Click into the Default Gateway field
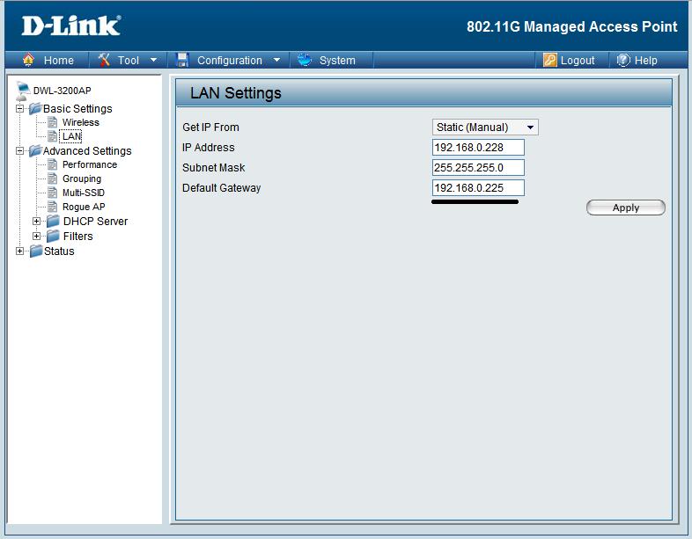Viewport: 692px width, 539px height. click(478, 188)
